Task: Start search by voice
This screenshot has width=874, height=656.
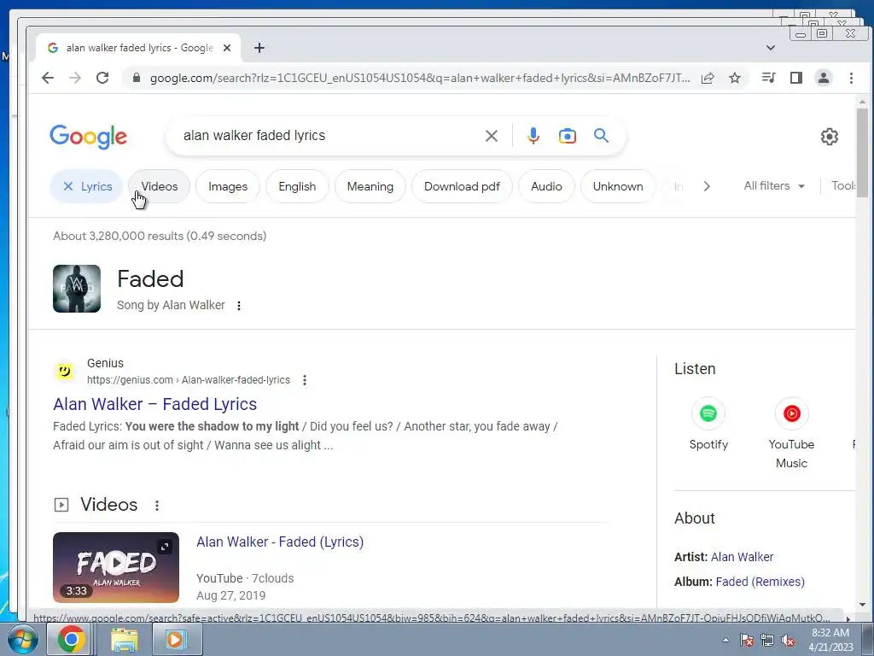Action: pos(533,136)
